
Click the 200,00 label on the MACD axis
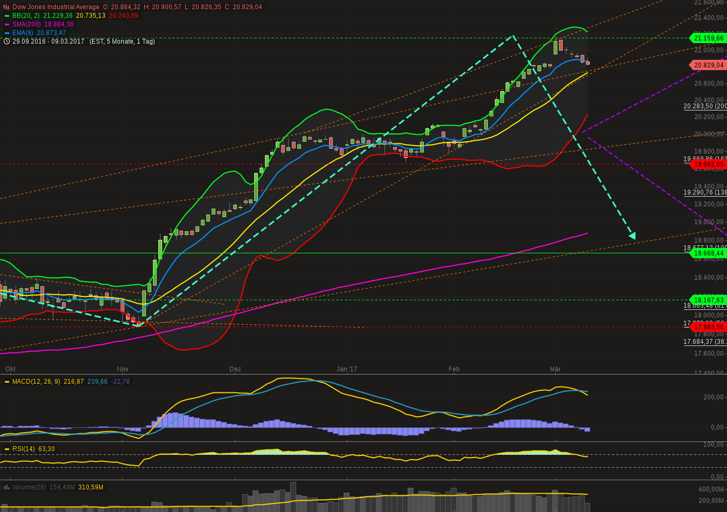coord(714,397)
